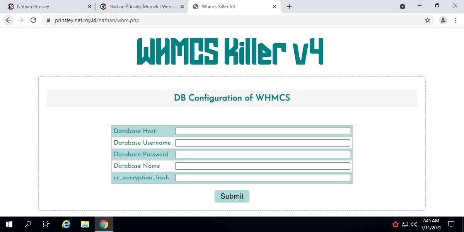Click the Database Name input field
Screen dimensions: 464x232
pos(263,166)
